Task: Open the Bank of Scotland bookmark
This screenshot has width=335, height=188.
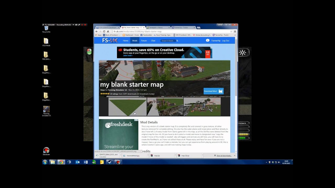Action: click(x=112, y=35)
